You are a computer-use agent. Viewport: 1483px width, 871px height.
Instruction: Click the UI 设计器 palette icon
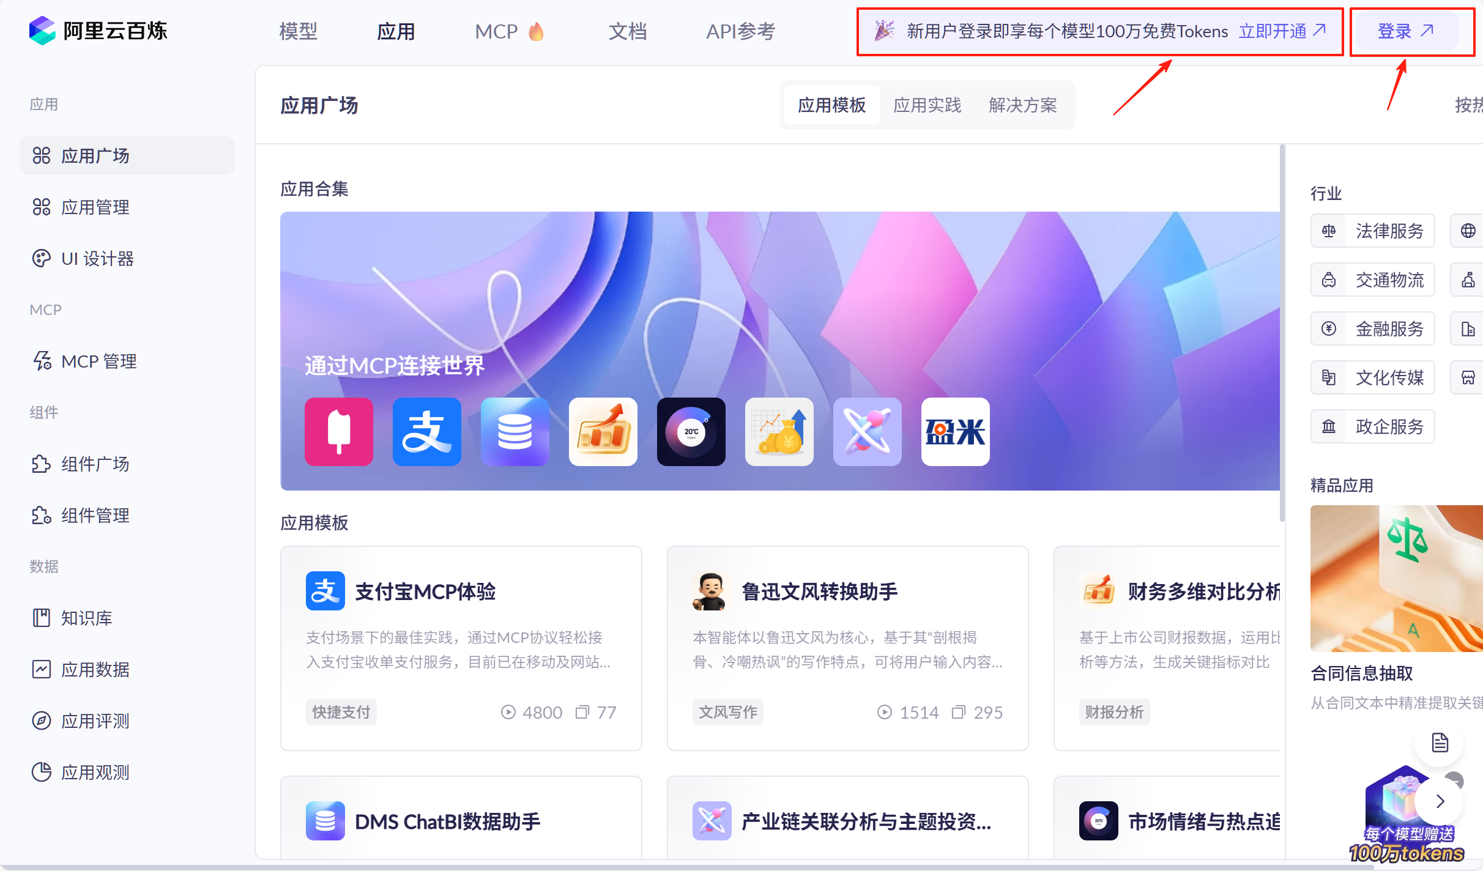coord(42,258)
